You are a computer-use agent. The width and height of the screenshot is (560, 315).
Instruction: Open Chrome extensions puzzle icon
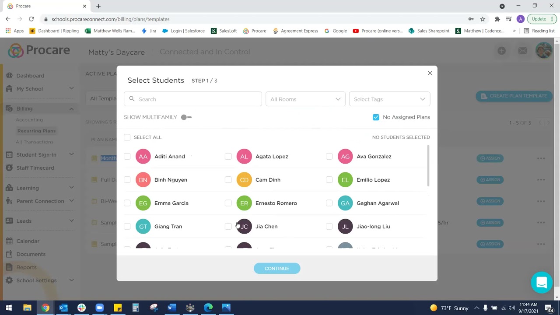pos(497,19)
